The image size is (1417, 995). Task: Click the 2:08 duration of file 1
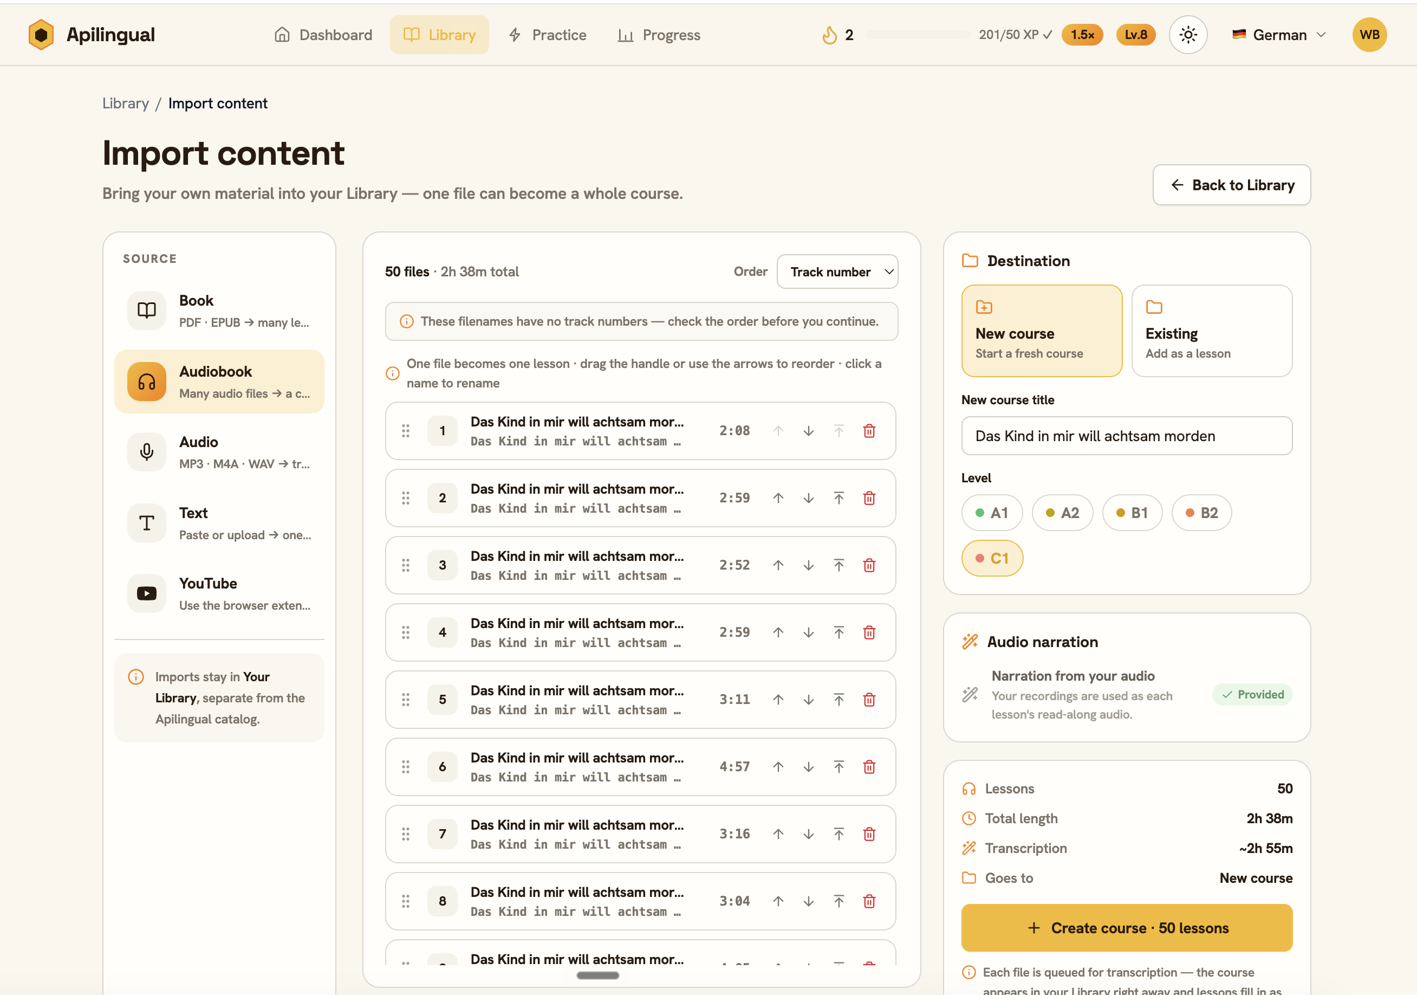(734, 430)
